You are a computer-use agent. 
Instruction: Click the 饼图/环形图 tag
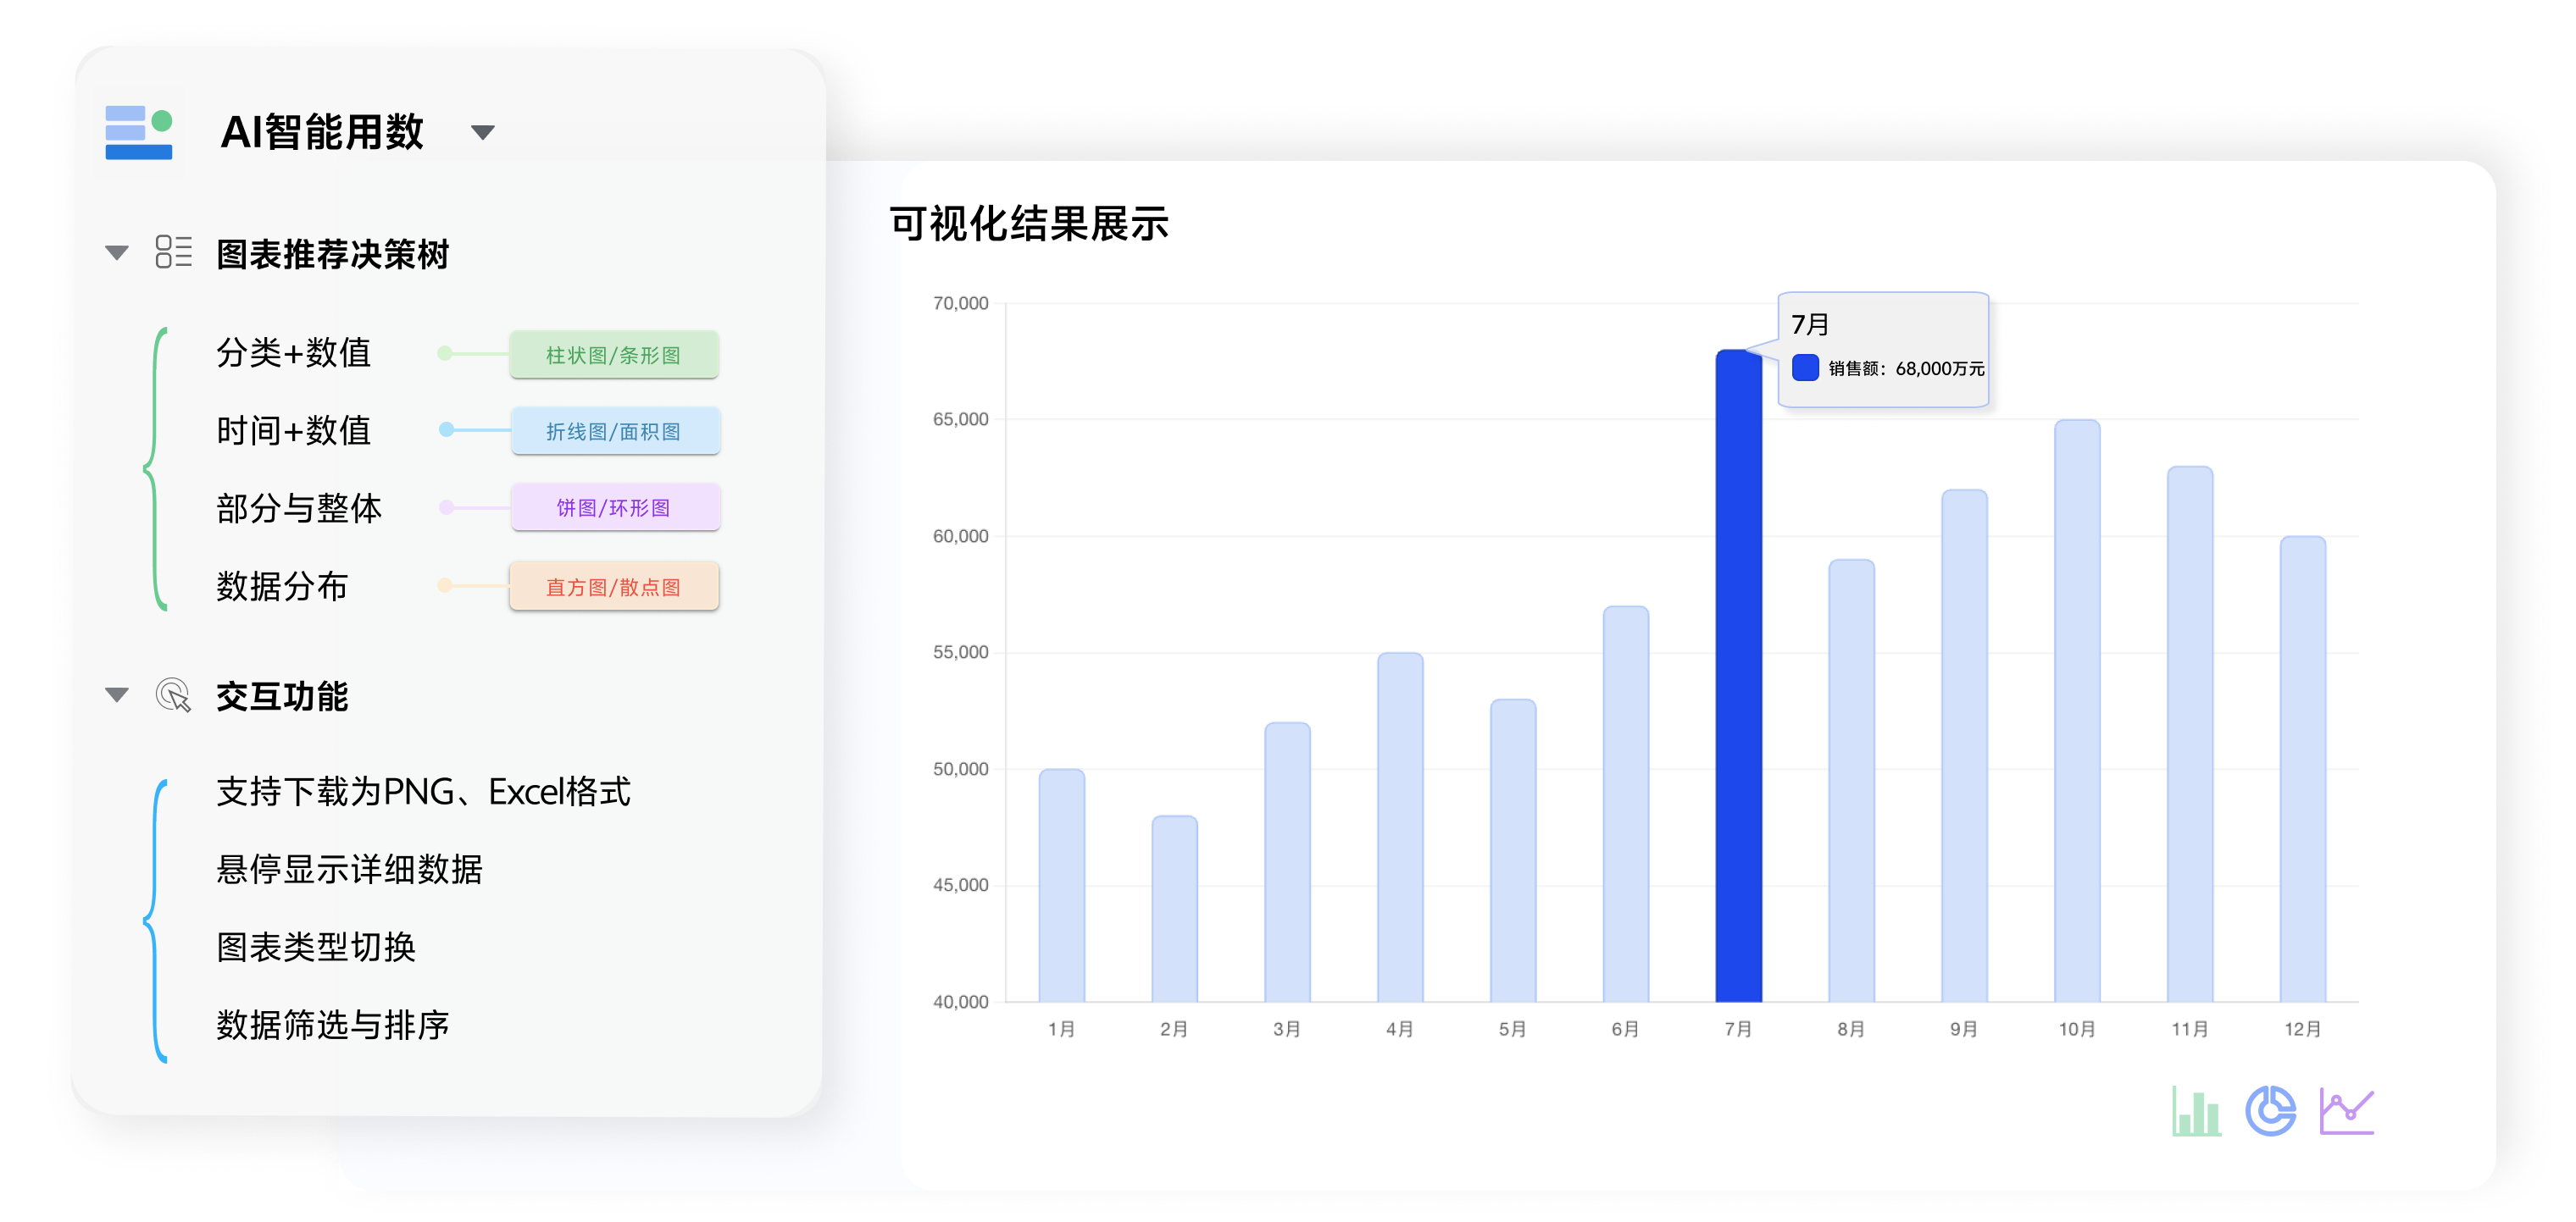tap(616, 507)
